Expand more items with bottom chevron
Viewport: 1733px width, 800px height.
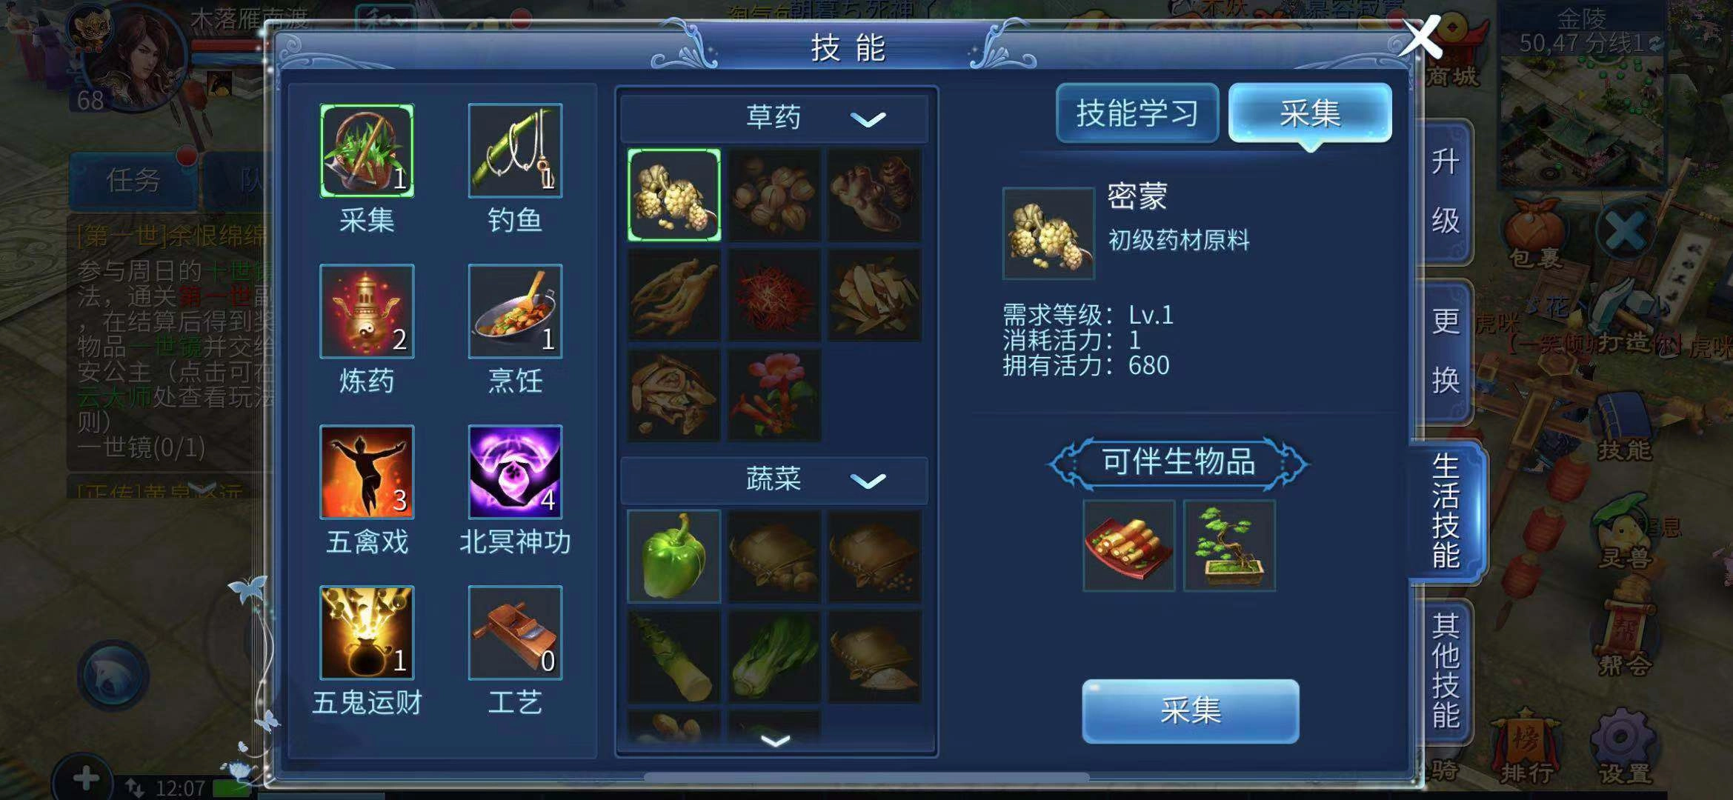[775, 740]
